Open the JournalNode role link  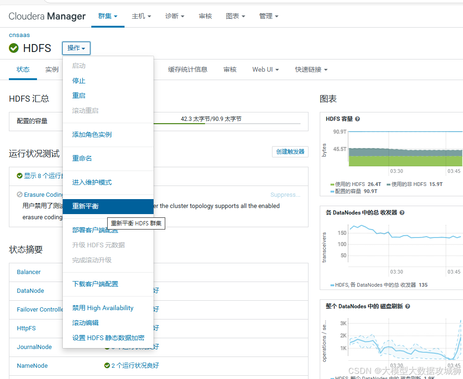pyautogui.click(x=34, y=347)
